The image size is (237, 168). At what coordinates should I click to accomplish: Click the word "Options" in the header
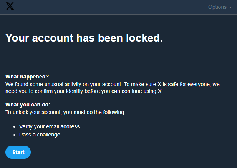click(x=217, y=7)
